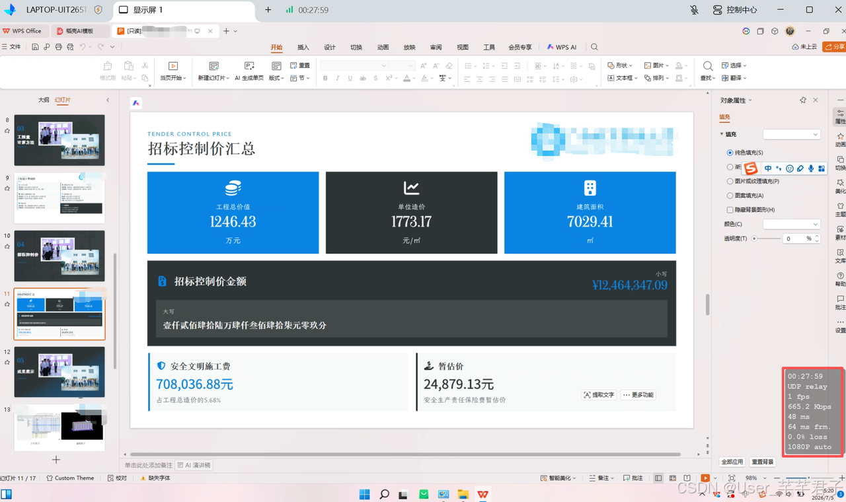Click the Format Painter 格式刷 icon
Screen dimensions: 846x502
pos(108,66)
